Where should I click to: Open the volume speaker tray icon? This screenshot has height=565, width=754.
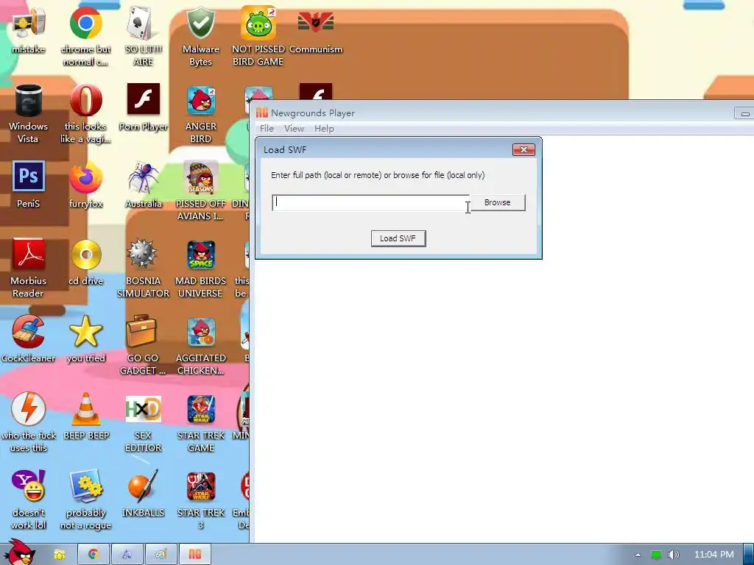click(x=674, y=555)
